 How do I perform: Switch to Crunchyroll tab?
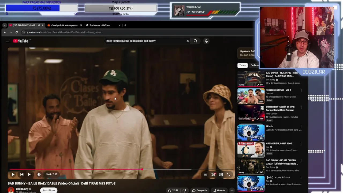point(64,25)
